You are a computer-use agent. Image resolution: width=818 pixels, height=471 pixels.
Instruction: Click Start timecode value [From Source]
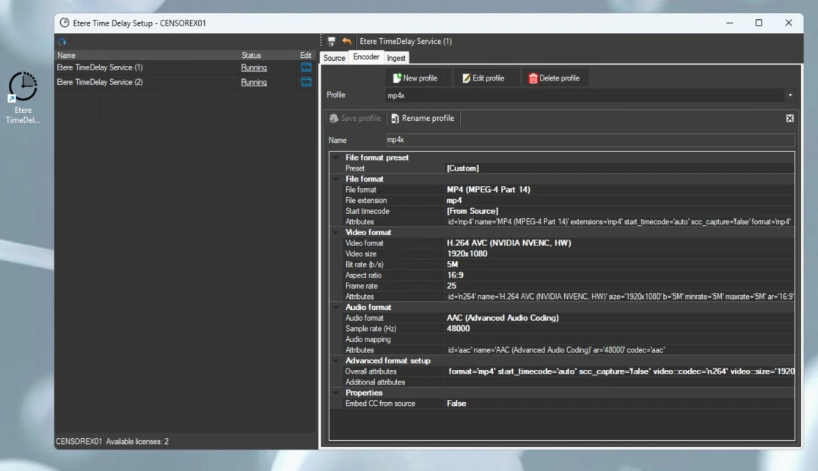[x=472, y=211]
